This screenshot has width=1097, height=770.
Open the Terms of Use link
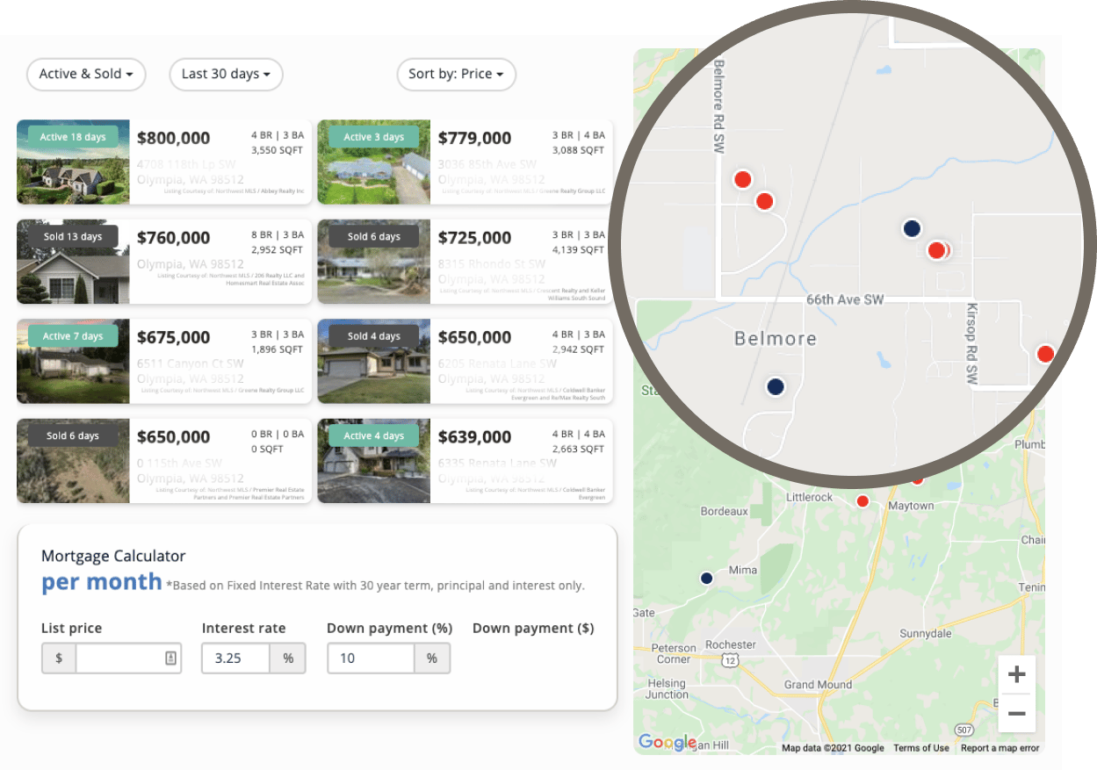(921, 748)
